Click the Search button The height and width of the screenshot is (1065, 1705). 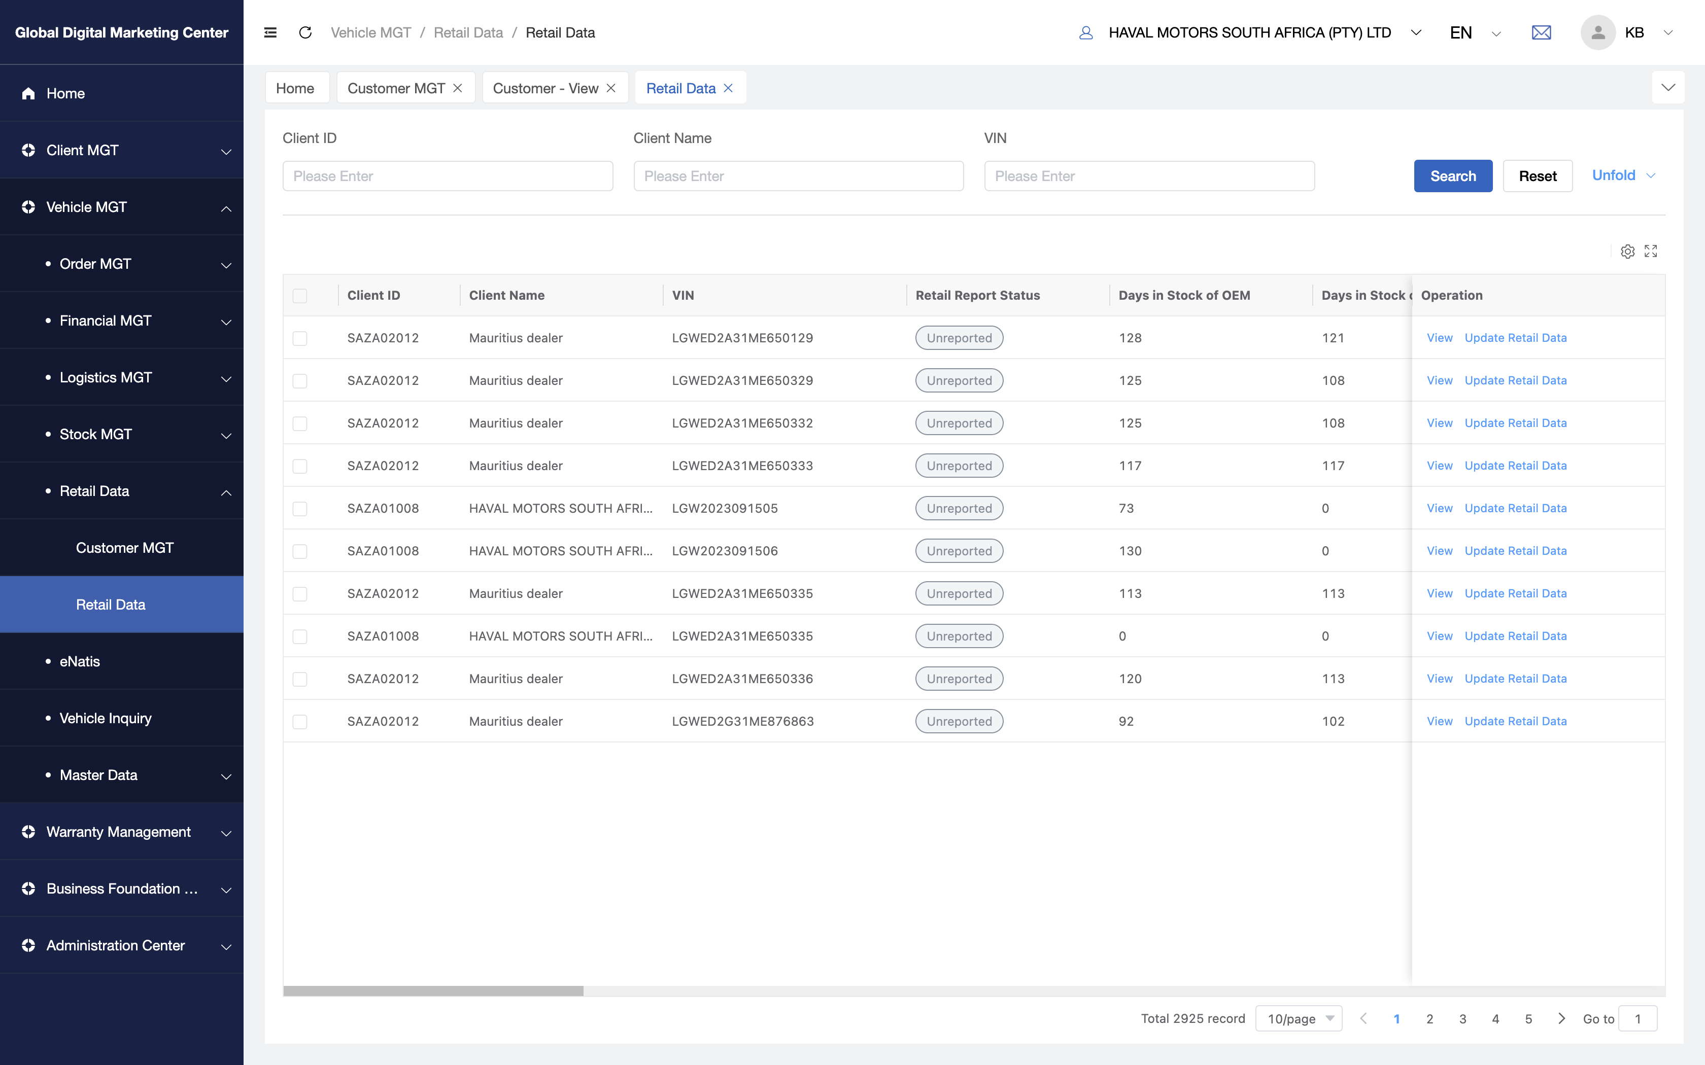click(1453, 176)
